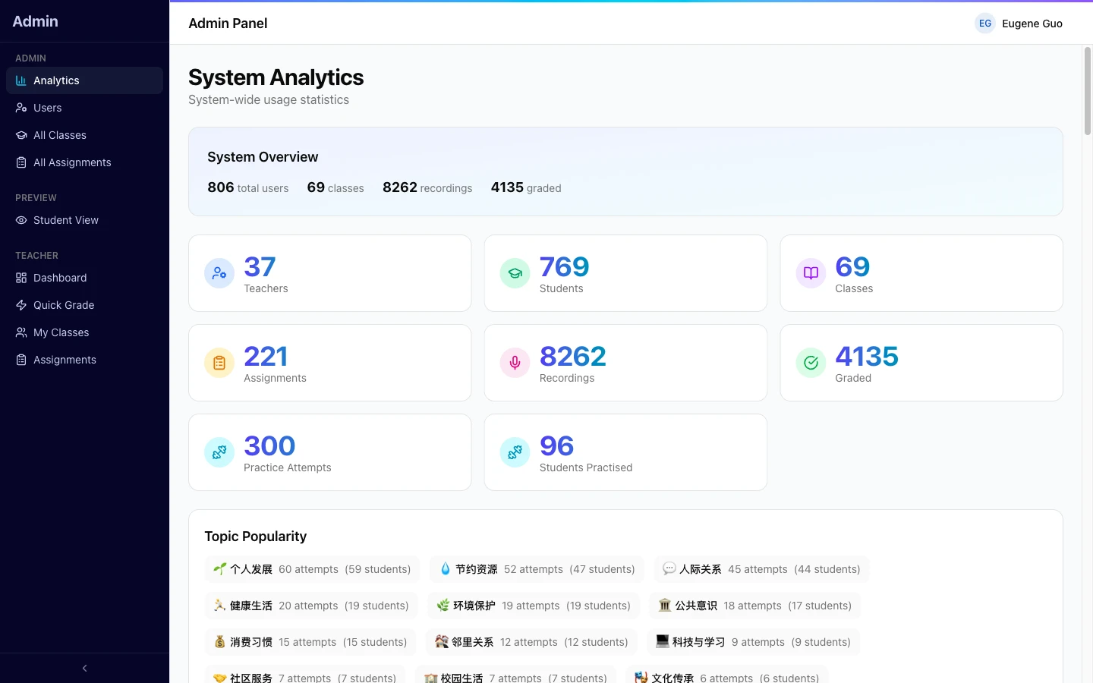This screenshot has height=683, width=1093.
Task: Click the 健康生活 topic chip
Action: (311, 606)
